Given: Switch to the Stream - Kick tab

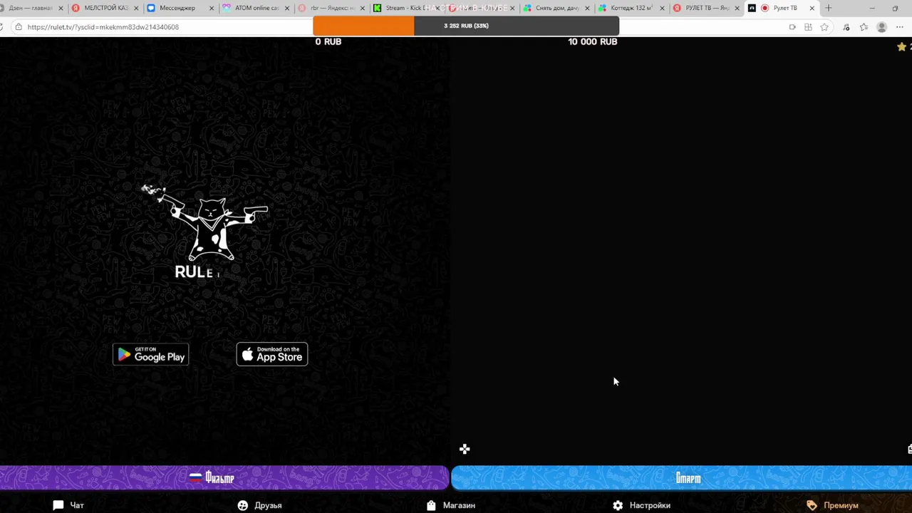Looking at the screenshot, I should coord(403,8).
